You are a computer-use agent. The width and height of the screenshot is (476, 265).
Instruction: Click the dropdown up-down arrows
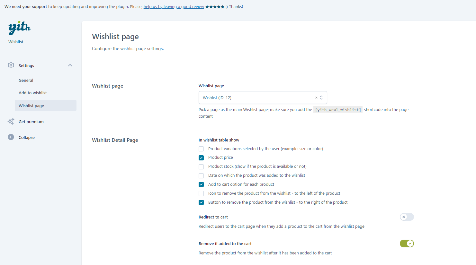pyautogui.click(x=321, y=98)
